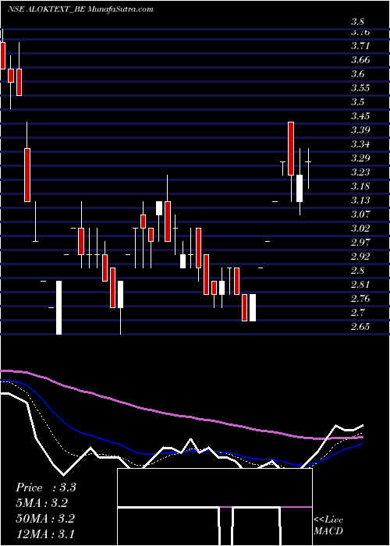Click the tall red candle peaking near 3.45
The width and height of the screenshot is (390, 546).
291,149
